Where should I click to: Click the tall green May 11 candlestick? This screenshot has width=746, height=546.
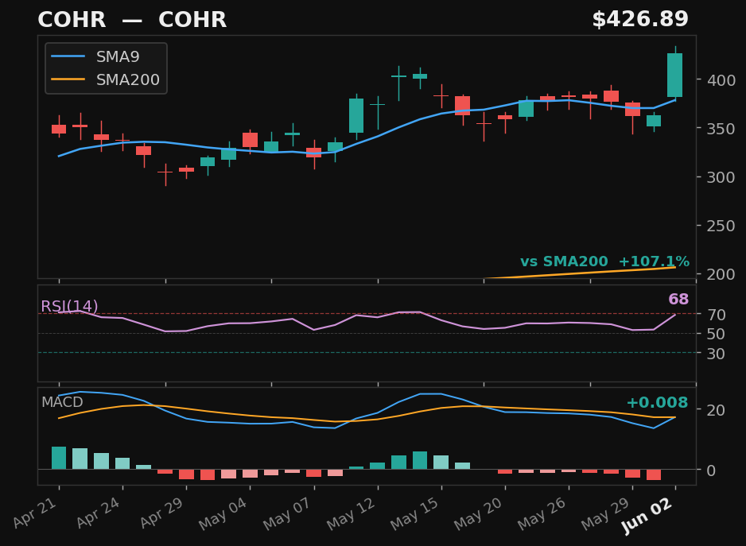click(356, 115)
